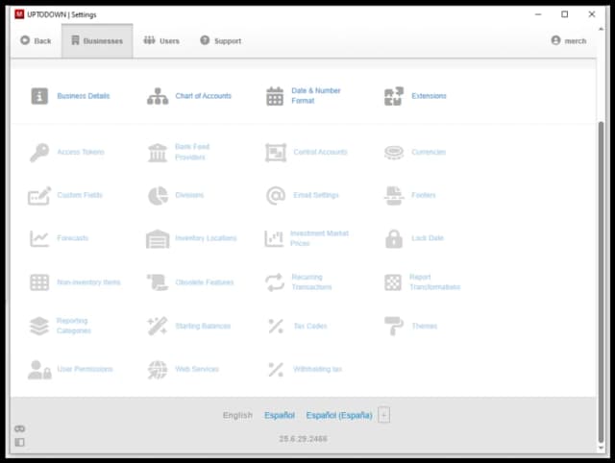615x463 pixels.
Task: Click the Starting Balances wand icon
Action: tap(158, 326)
